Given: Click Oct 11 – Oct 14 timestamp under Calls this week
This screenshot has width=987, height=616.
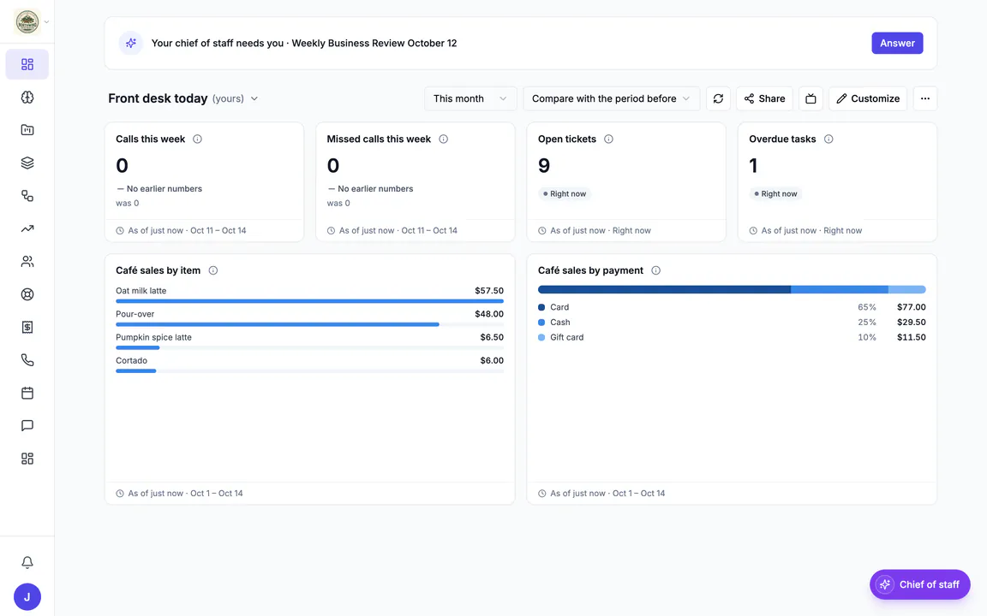Looking at the screenshot, I should tap(218, 231).
